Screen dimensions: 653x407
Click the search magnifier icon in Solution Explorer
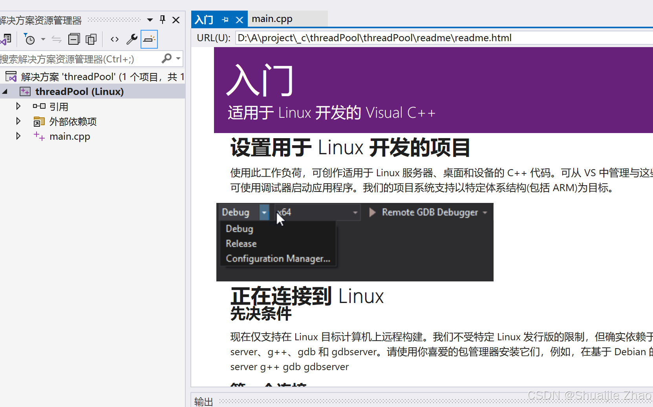pos(166,59)
